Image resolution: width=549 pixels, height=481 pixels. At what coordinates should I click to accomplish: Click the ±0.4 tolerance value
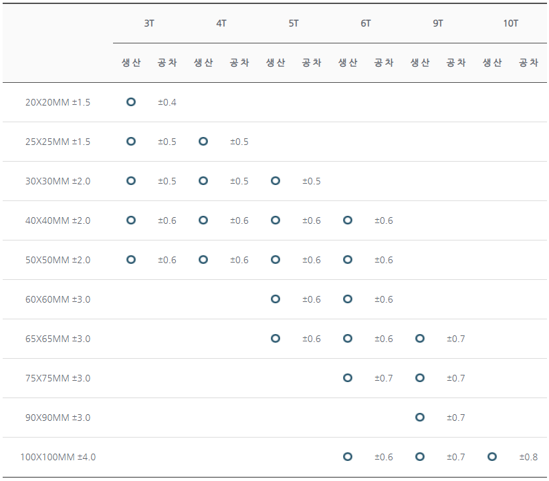click(167, 102)
